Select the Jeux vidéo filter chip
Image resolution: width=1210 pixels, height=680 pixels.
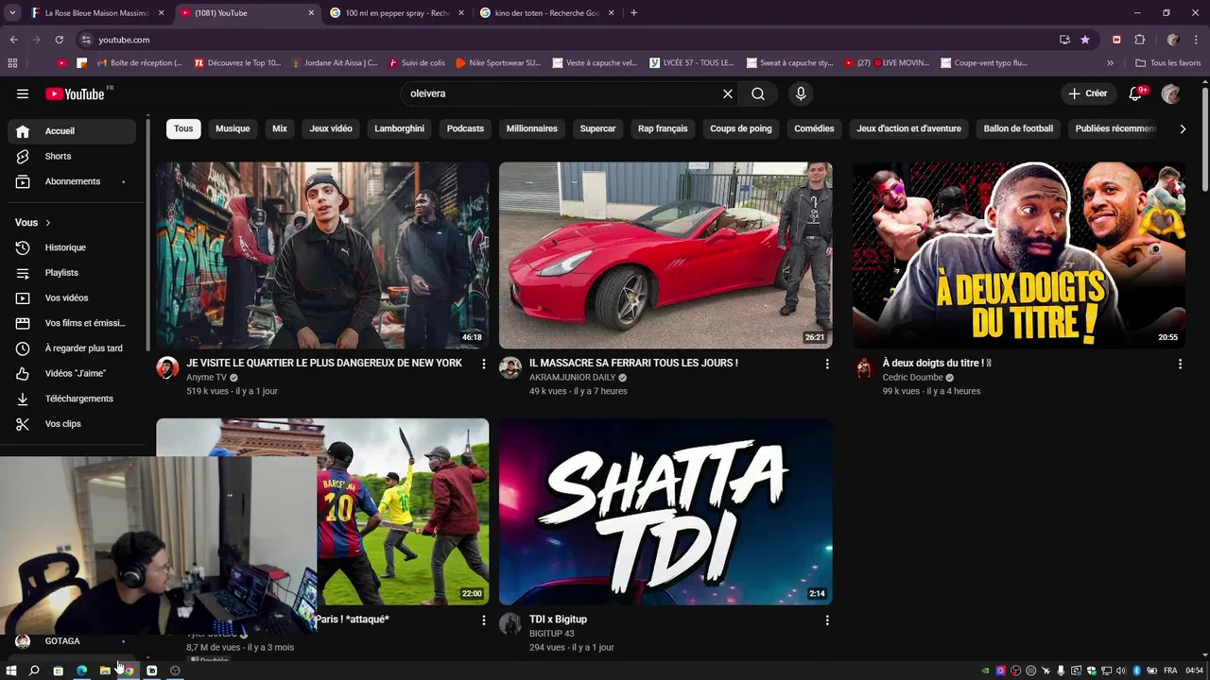click(331, 128)
